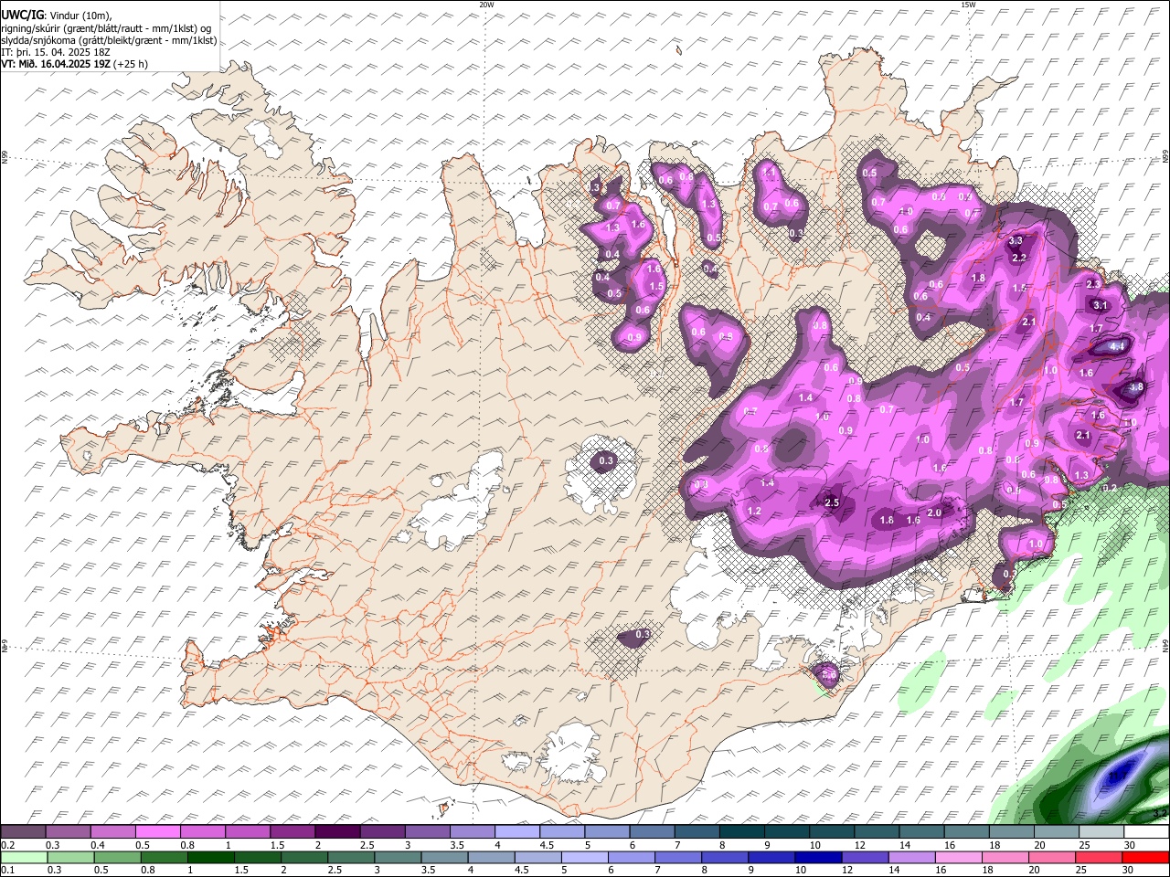
Task: Click the 3.3 snowfall value on map
Action: pyautogui.click(x=1016, y=241)
